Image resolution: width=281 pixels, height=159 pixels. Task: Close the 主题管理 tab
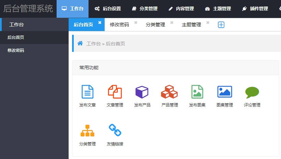point(208,23)
